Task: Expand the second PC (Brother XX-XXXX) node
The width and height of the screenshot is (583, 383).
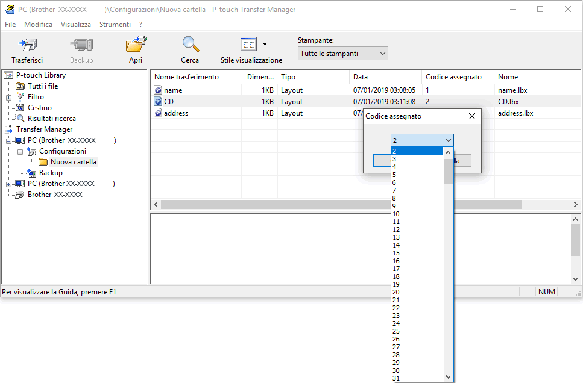Action: pyautogui.click(x=8, y=185)
